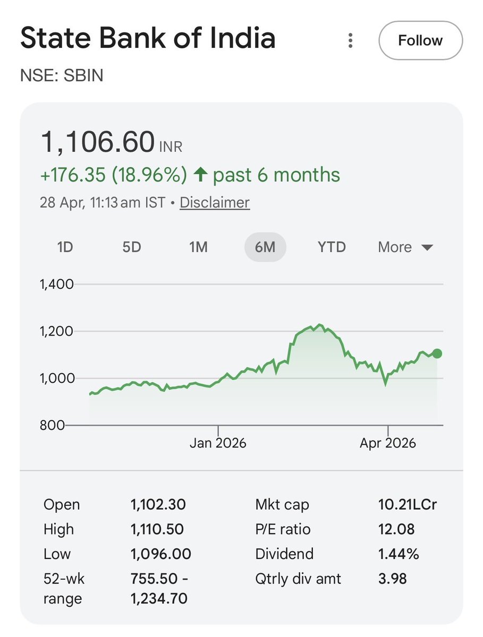Click the 1,200 y-axis label
Viewport: 483px width, 637px height.
pos(56,331)
